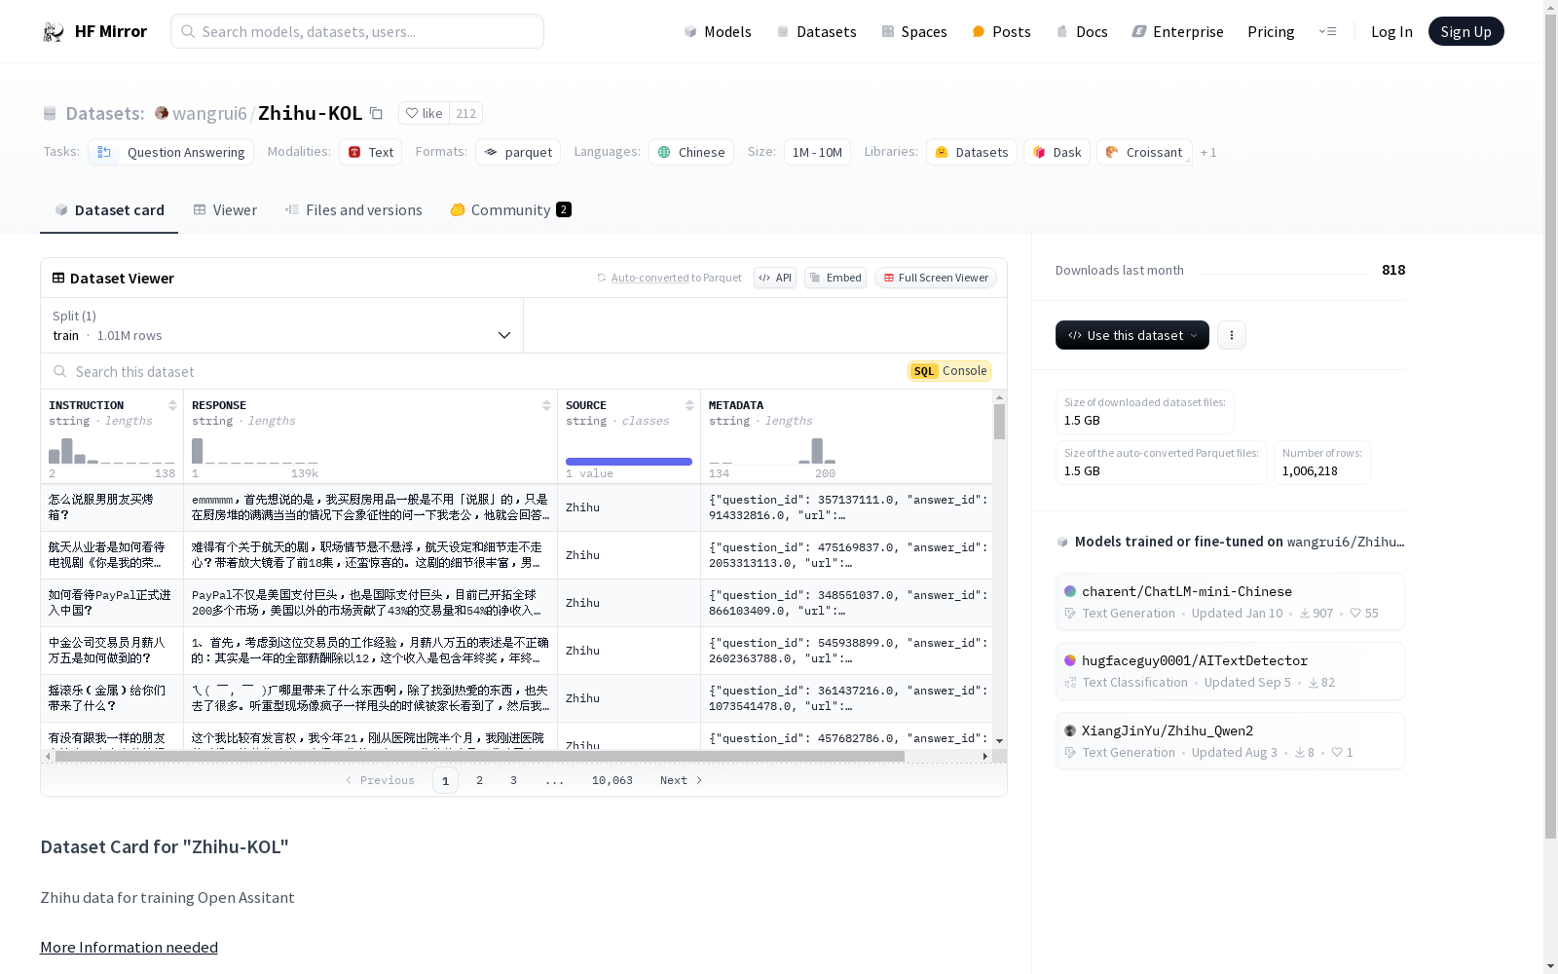This screenshot has width=1558, height=974.
Task: Click current page 1 in pagination
Action: 445,780
